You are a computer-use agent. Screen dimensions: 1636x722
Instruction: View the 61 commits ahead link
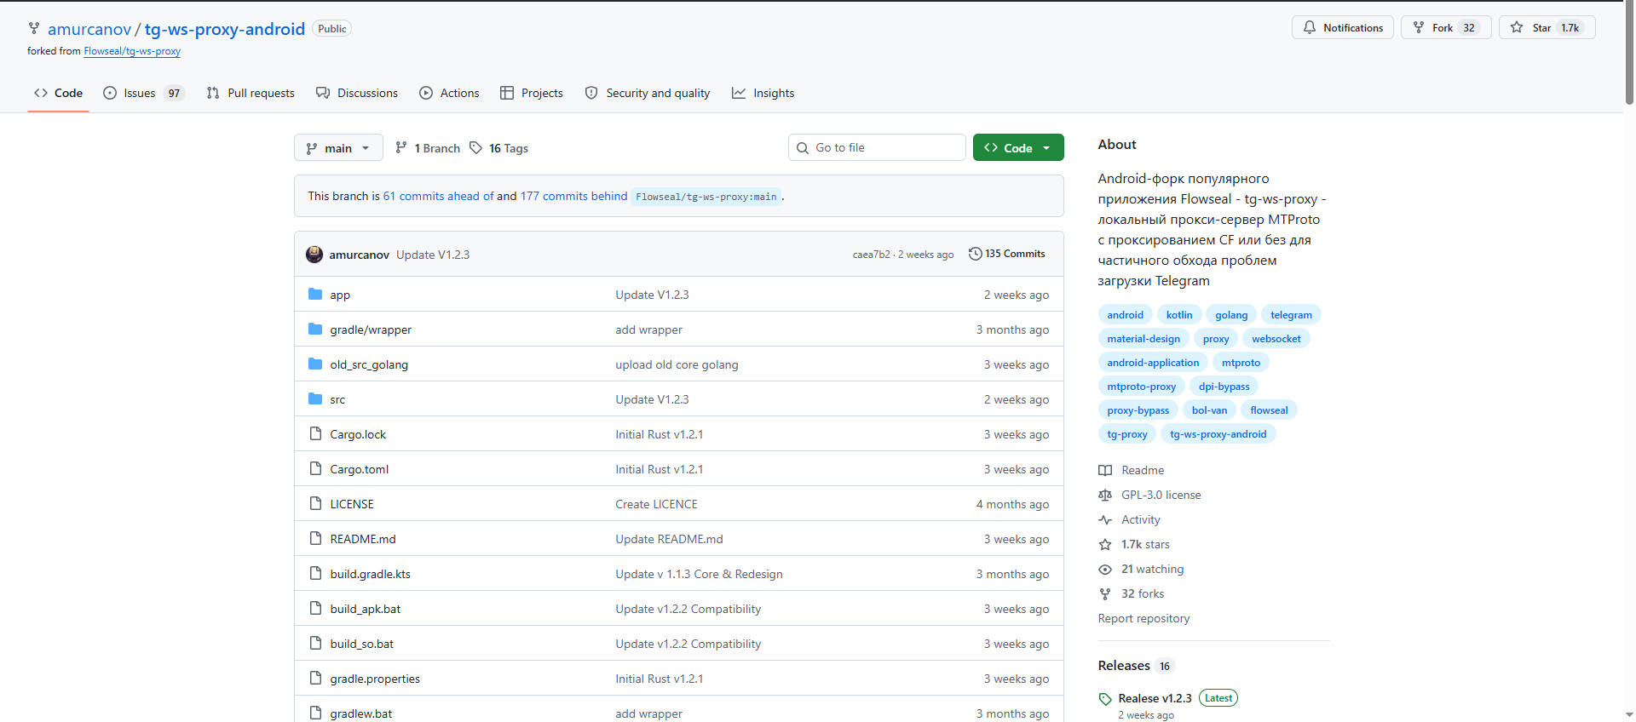tap(438, 196)
